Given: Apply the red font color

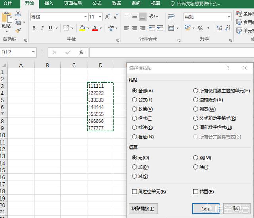Looking at the screenshot, I should 95,28.
